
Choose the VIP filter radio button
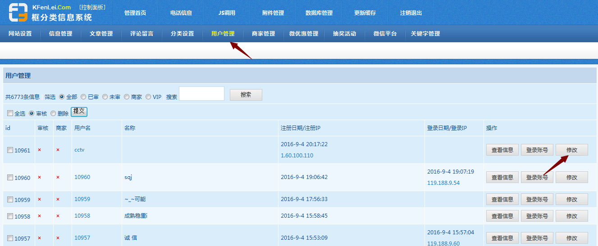(148, 97)
